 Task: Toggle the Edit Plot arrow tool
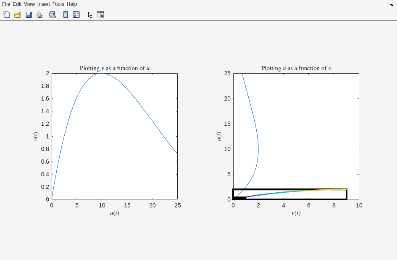click(90, 15)
